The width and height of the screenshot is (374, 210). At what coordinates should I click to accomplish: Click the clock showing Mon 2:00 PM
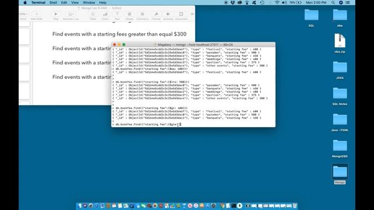pyautogui.click(x=316, y=2)
